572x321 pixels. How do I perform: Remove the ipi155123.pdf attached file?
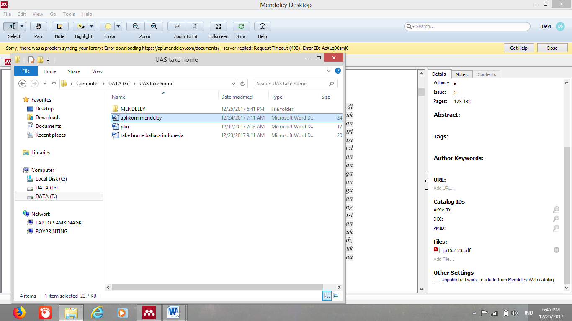click(x=557, y=250)
